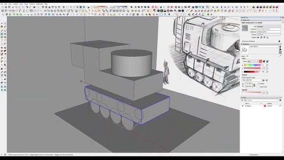Screen dimensions: 284x160
Task: Select the Rectangle tool in left toolbar
Action: click(2, 34)
